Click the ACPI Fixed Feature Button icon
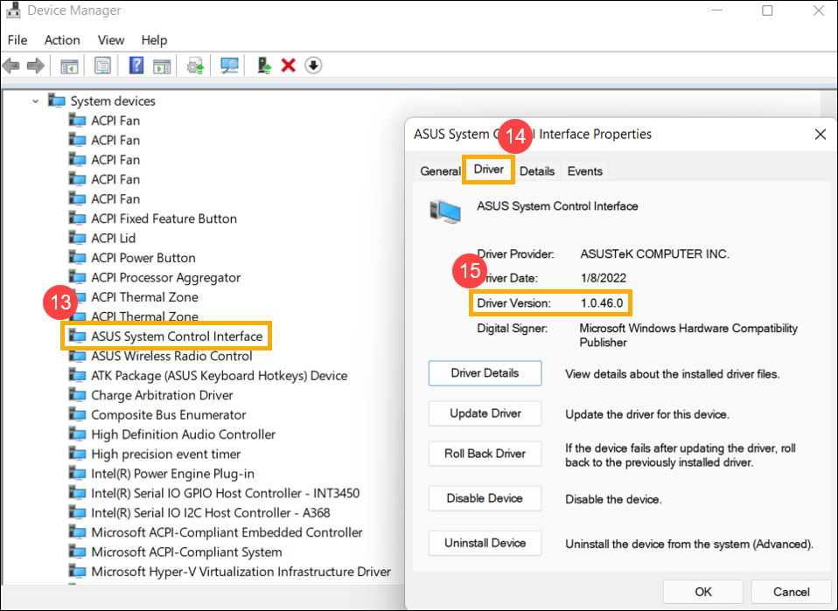Image resolution: width=838 pixels, height=611 pixels. [78, 219]
